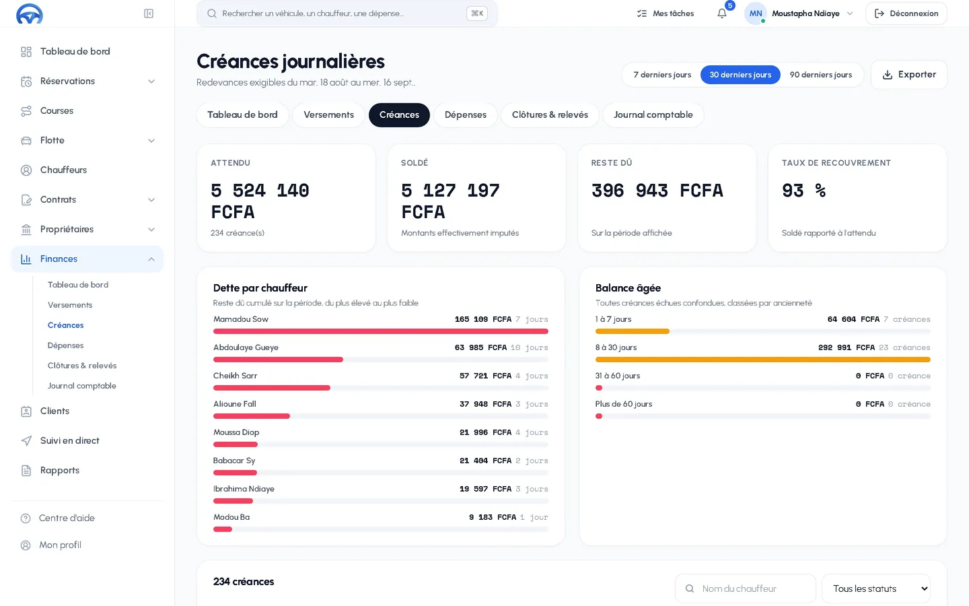This screenshot has height=606, width=969.
Task: Open the Tous les statuts dropdown
Action: tap(876, 588)
